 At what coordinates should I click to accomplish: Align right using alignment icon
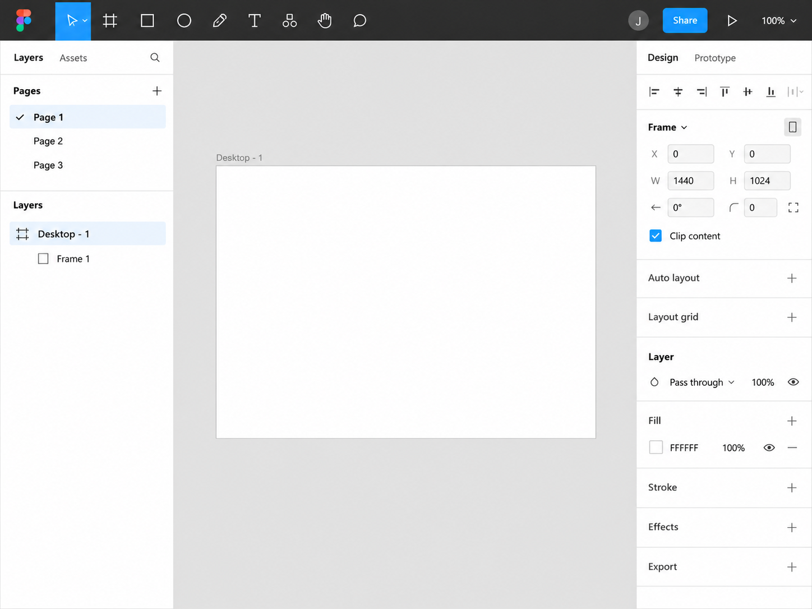(702, 91)
